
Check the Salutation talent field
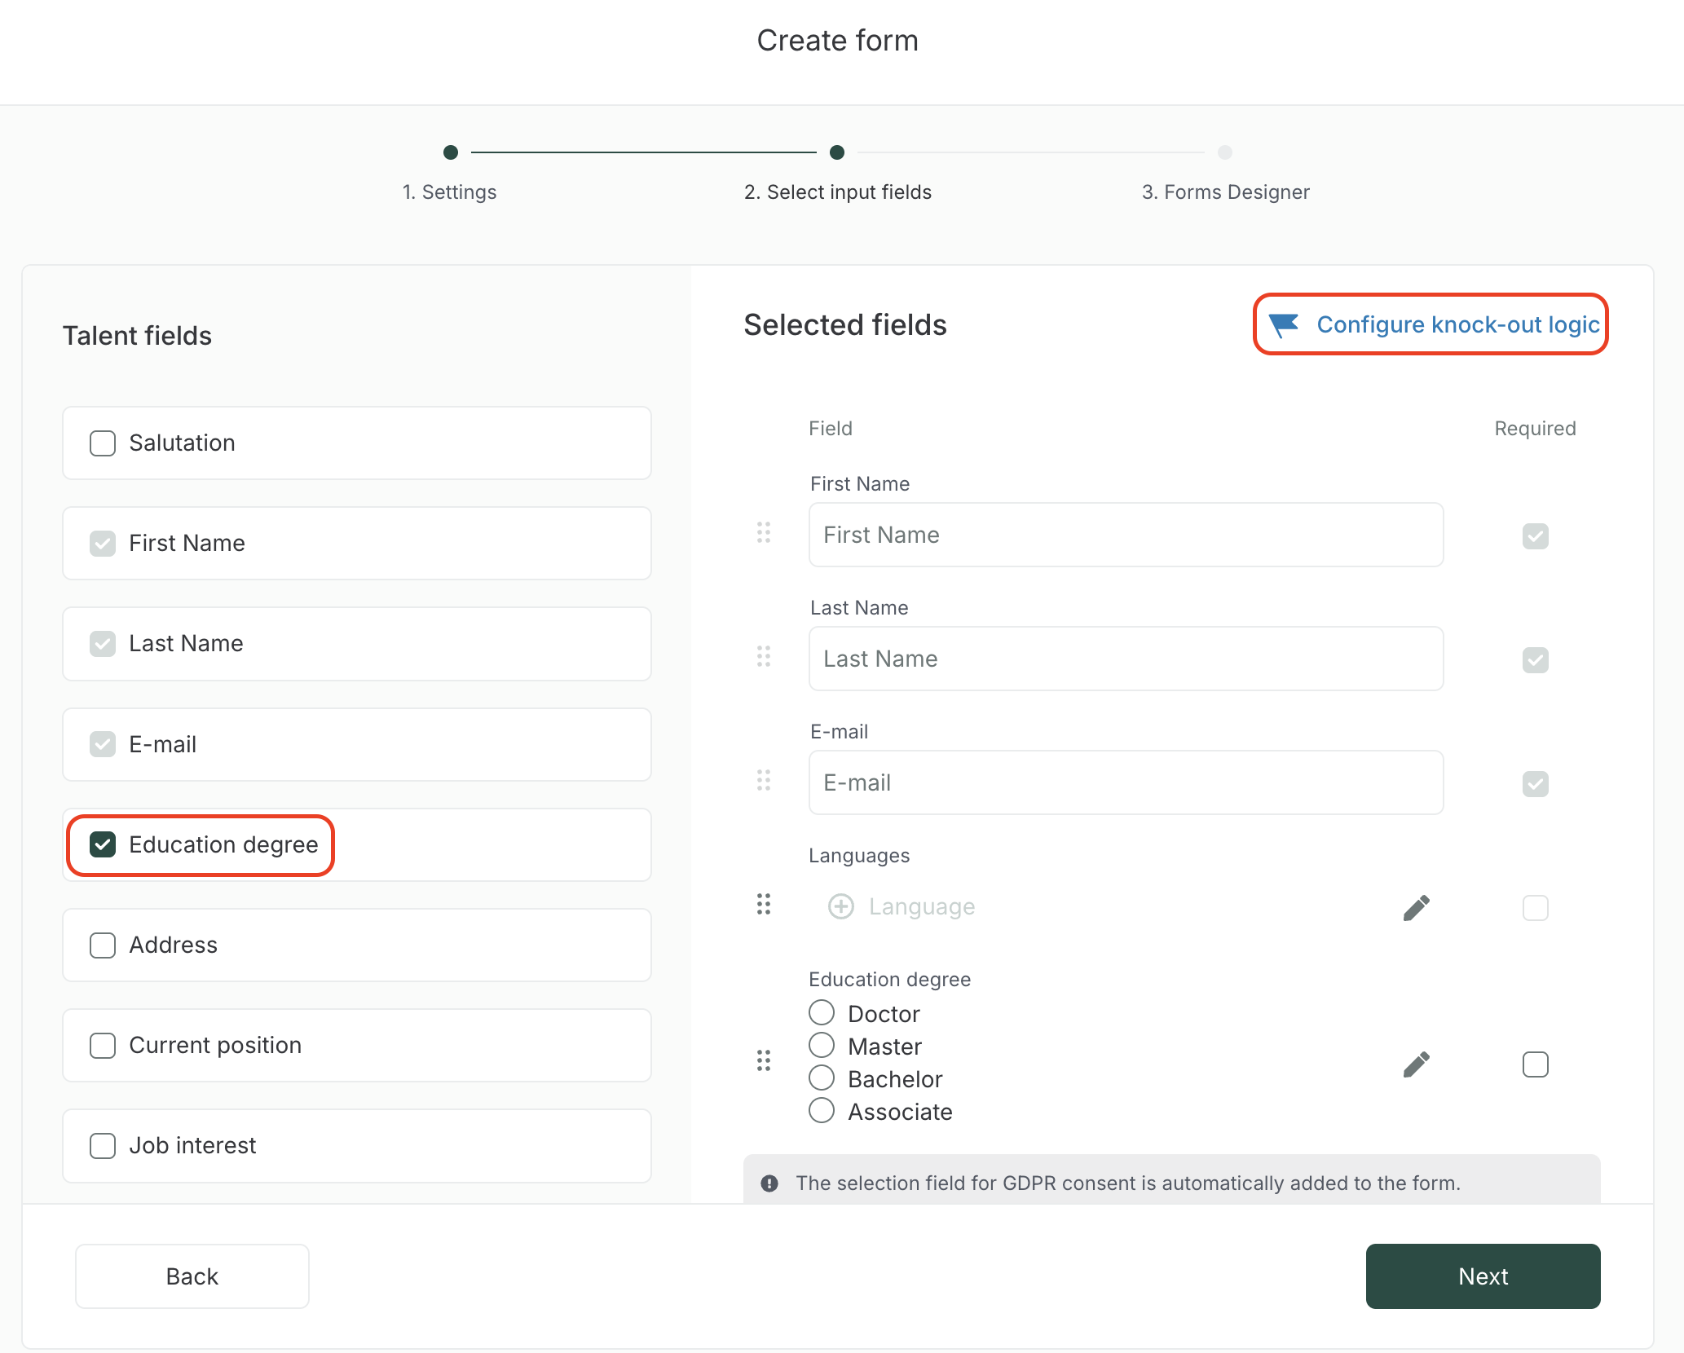click(x=103, y=443)
